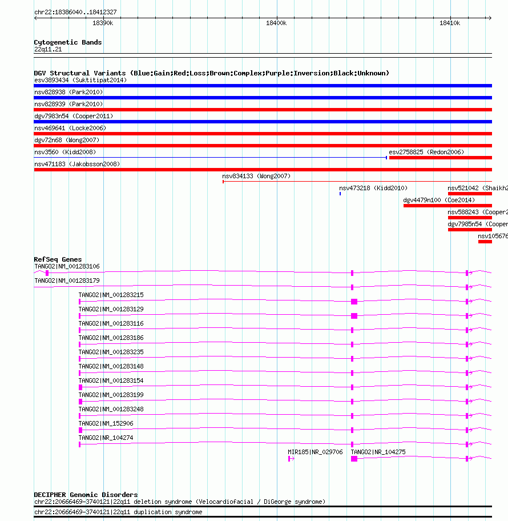Click the 18390k ruler tick label
This screenshot has width=508, height=521.
(x=103, y=23)
